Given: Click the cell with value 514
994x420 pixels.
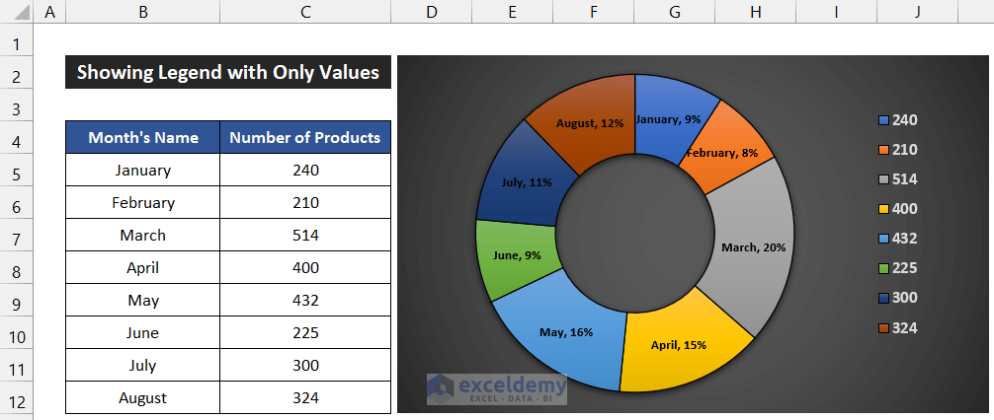Looking at the screenshot, I should point(305,236).
